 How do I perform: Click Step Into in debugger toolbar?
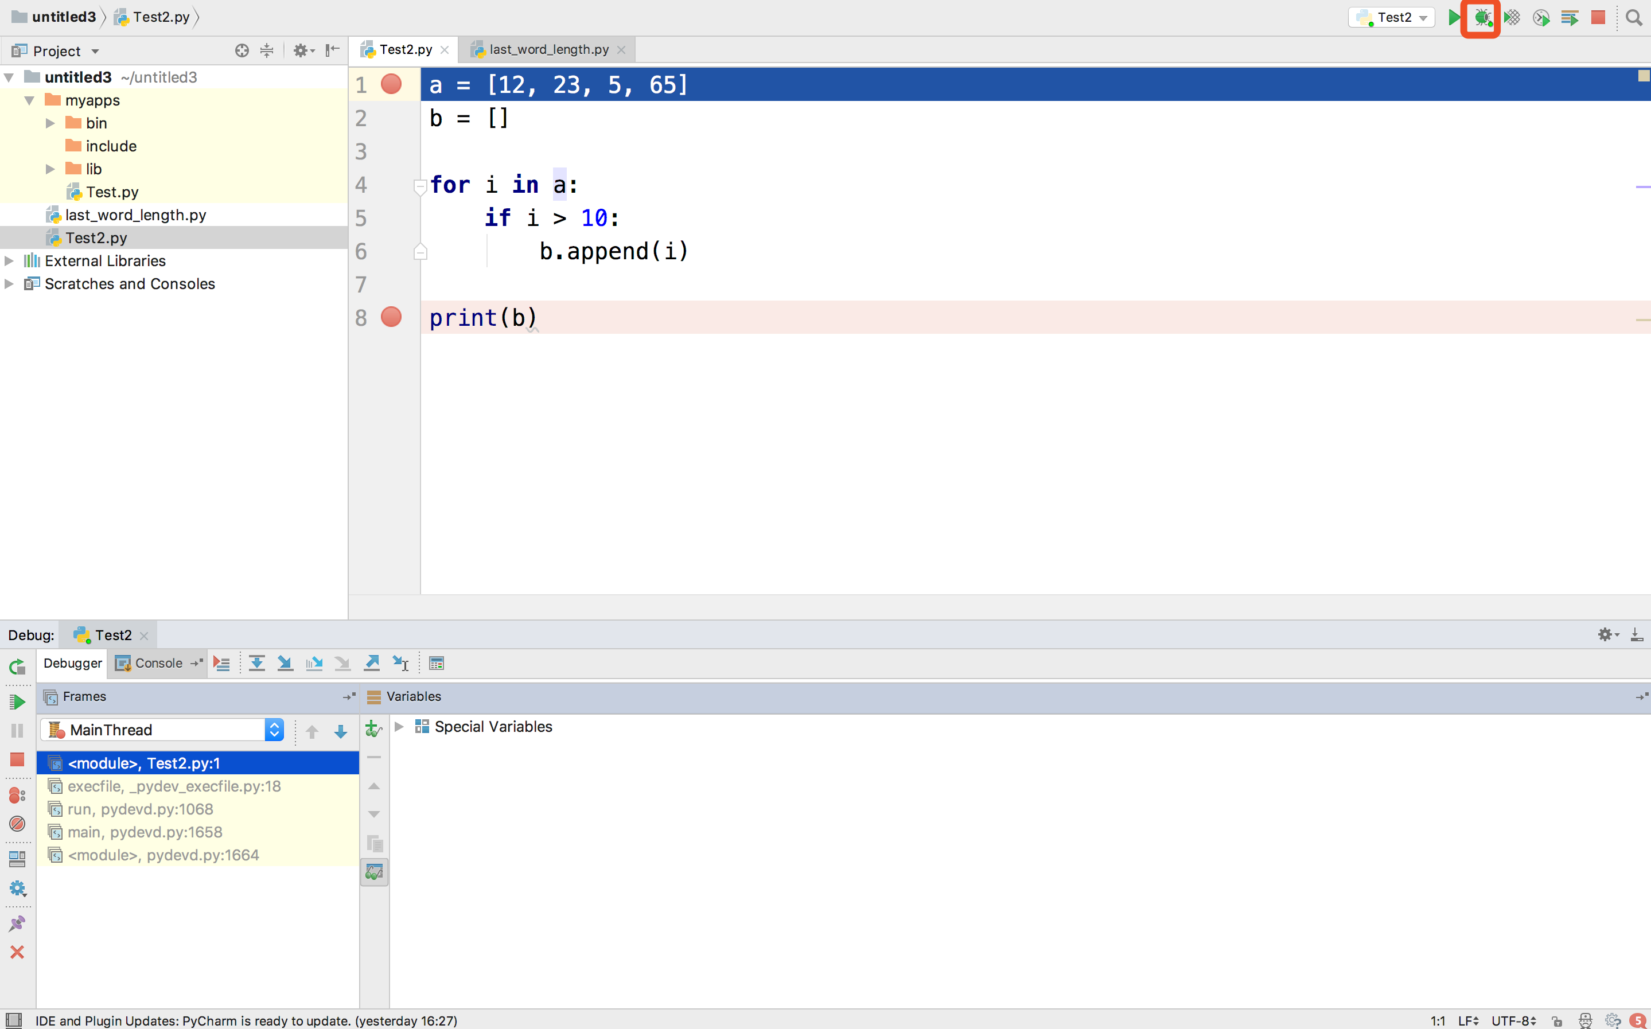click(x=285, y=664)
